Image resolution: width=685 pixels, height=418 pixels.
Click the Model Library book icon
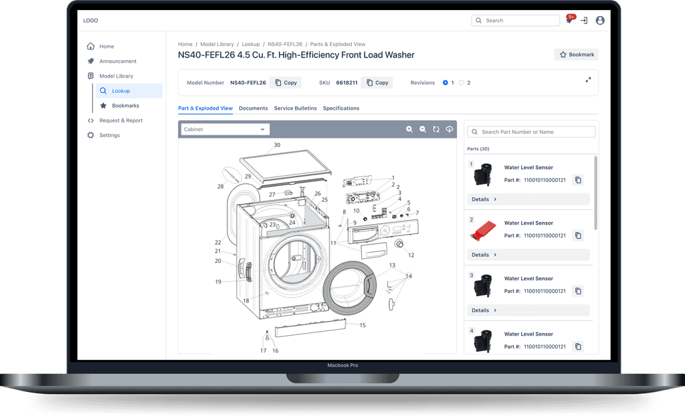click(90, 76)
